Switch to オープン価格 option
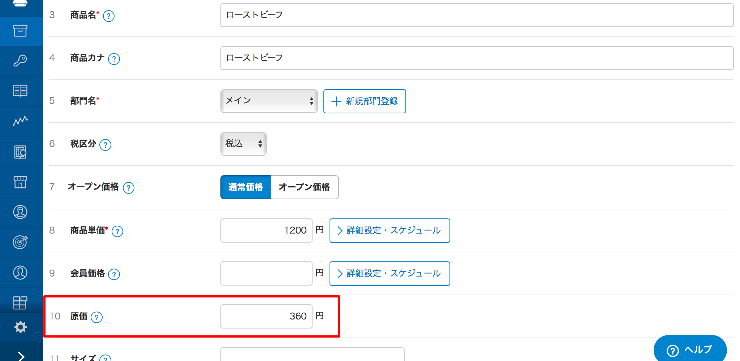Screen dimensions: 740x361 [304, 187]
